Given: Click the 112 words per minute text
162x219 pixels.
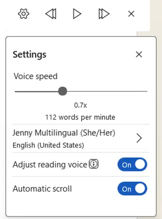Looking at the screenshot, I should [x=80, y=117].
